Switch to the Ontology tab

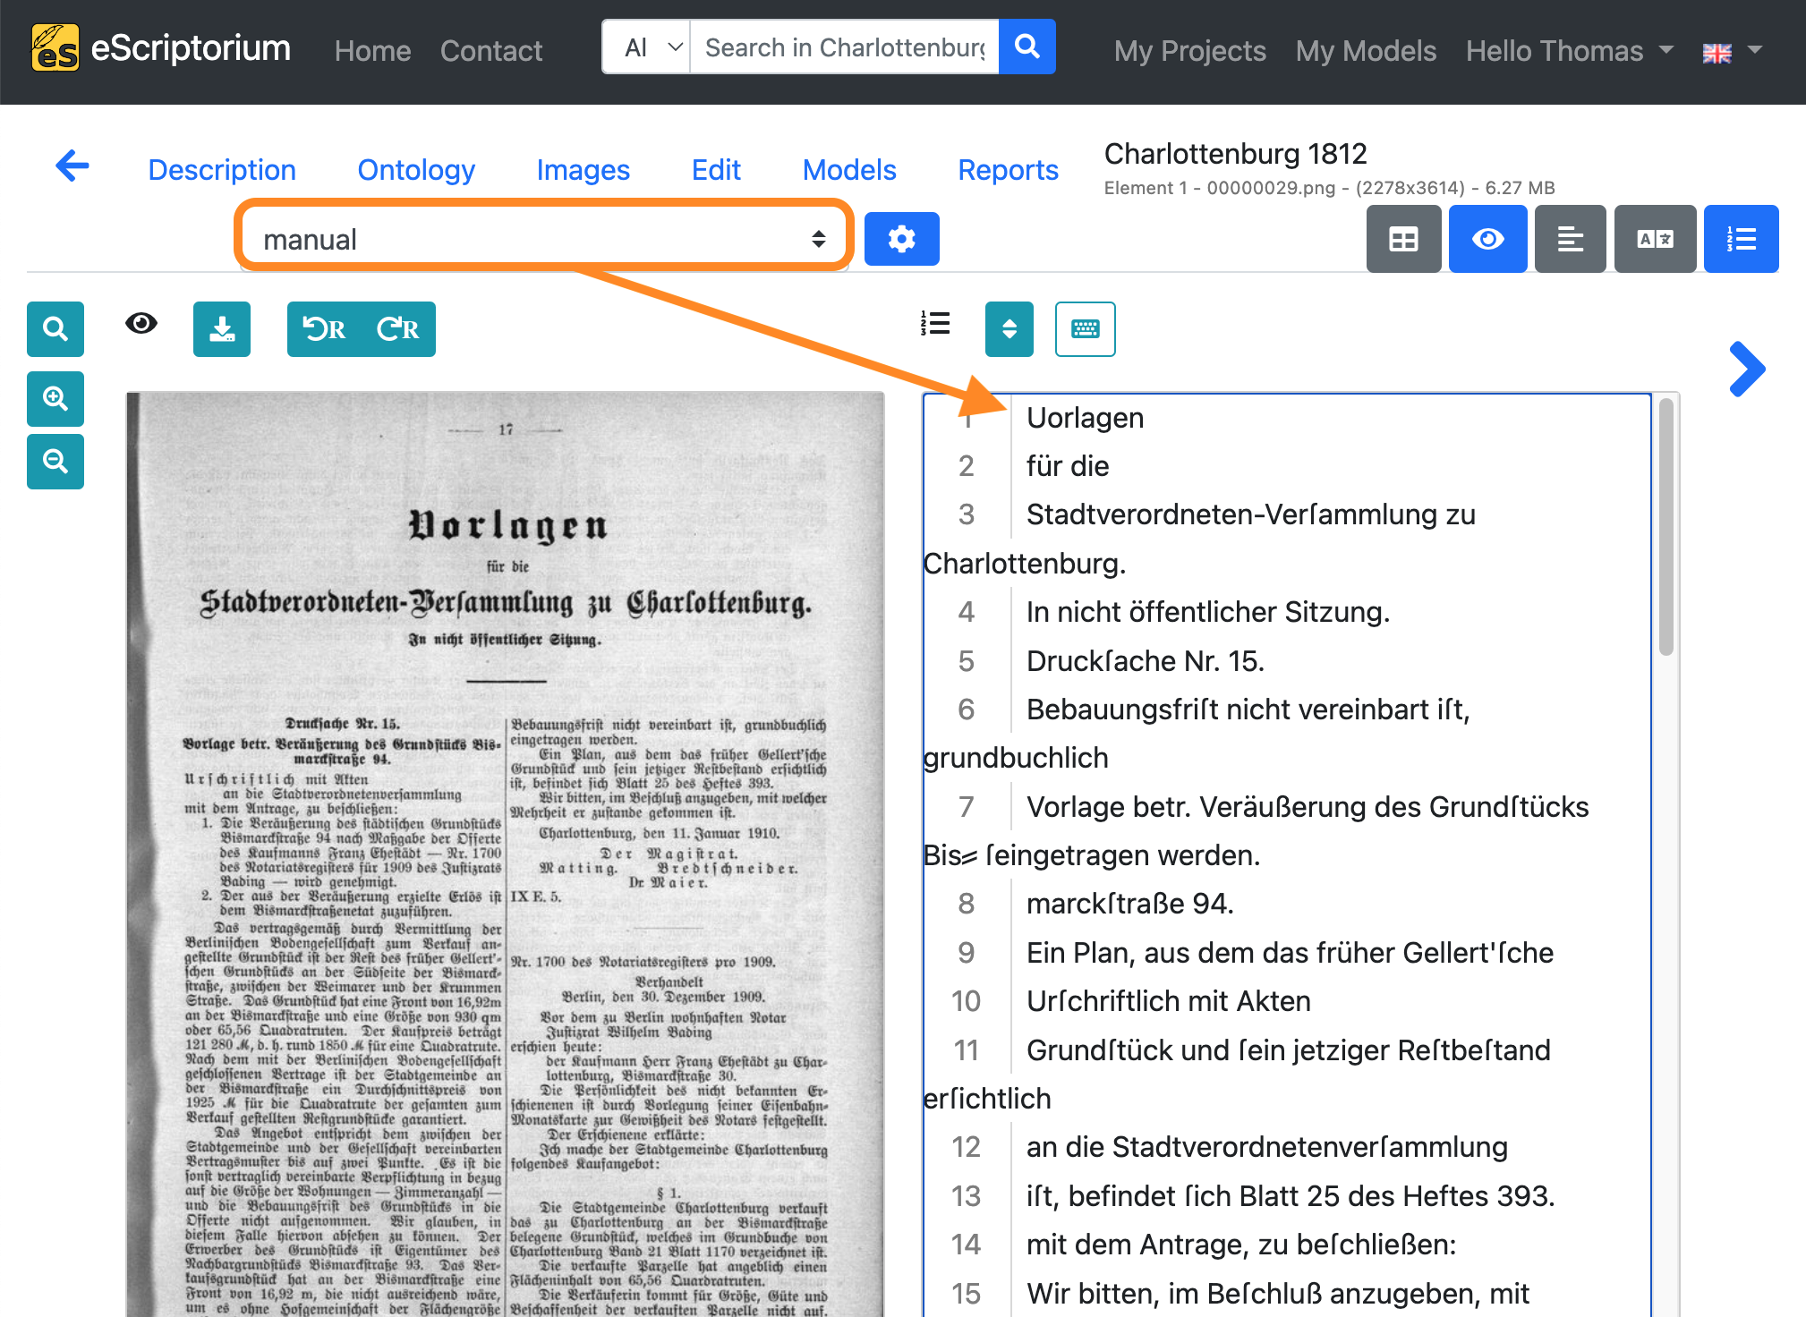(416, 170)
